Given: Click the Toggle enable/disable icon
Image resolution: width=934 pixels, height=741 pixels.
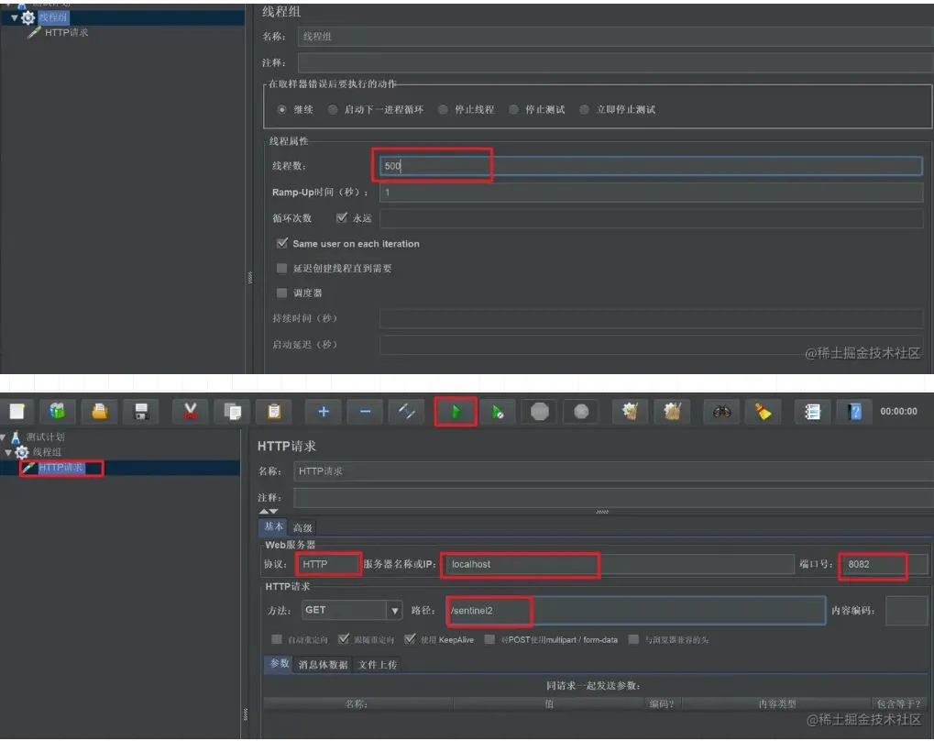Looking at the screenshot, I should click(x=407, y=412).
